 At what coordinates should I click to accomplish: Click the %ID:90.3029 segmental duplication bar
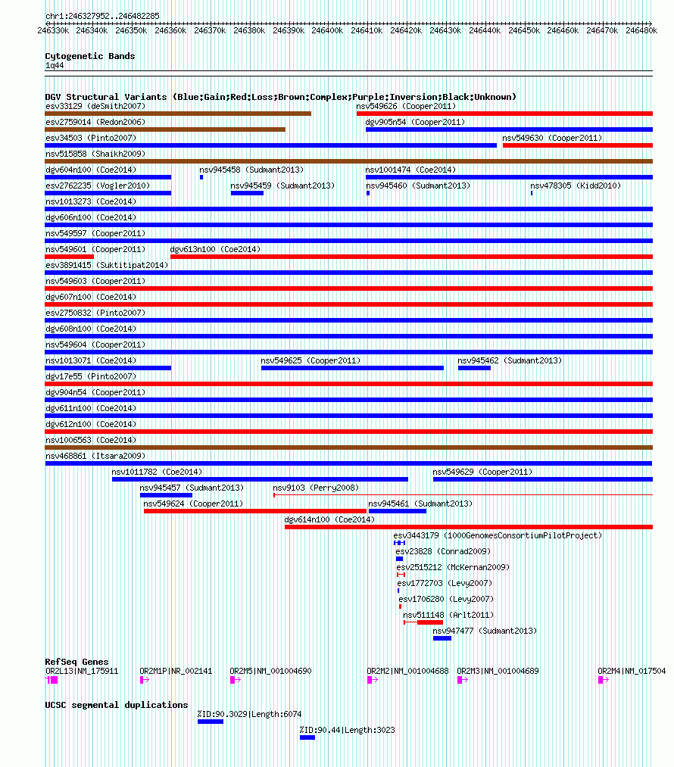(x=211, y=722)
